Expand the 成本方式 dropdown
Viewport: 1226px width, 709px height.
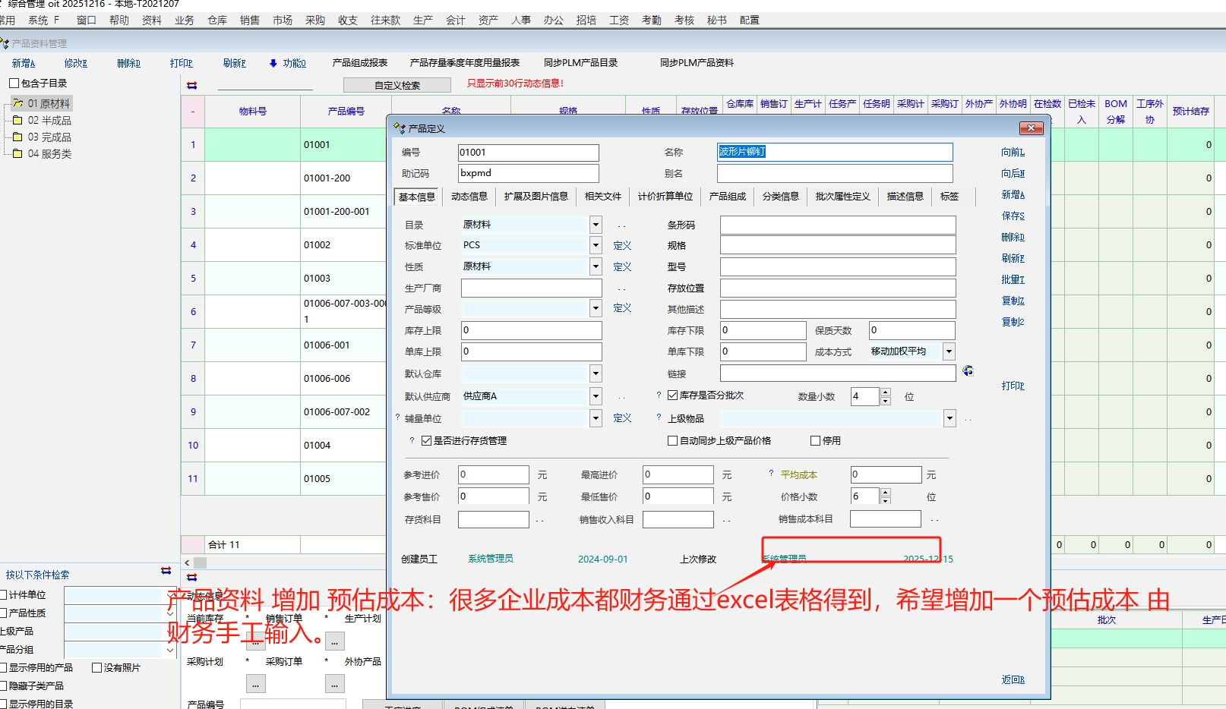point(949,351)
